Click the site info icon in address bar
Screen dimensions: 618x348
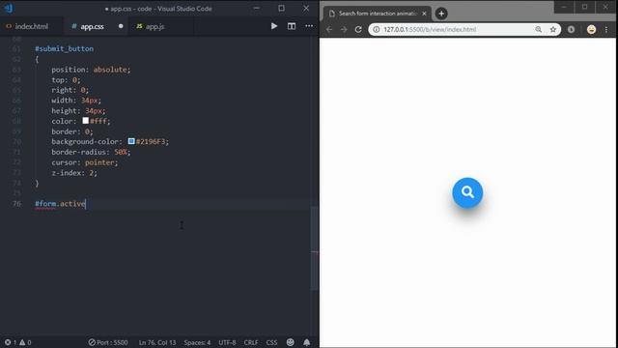tap(376, 29)
